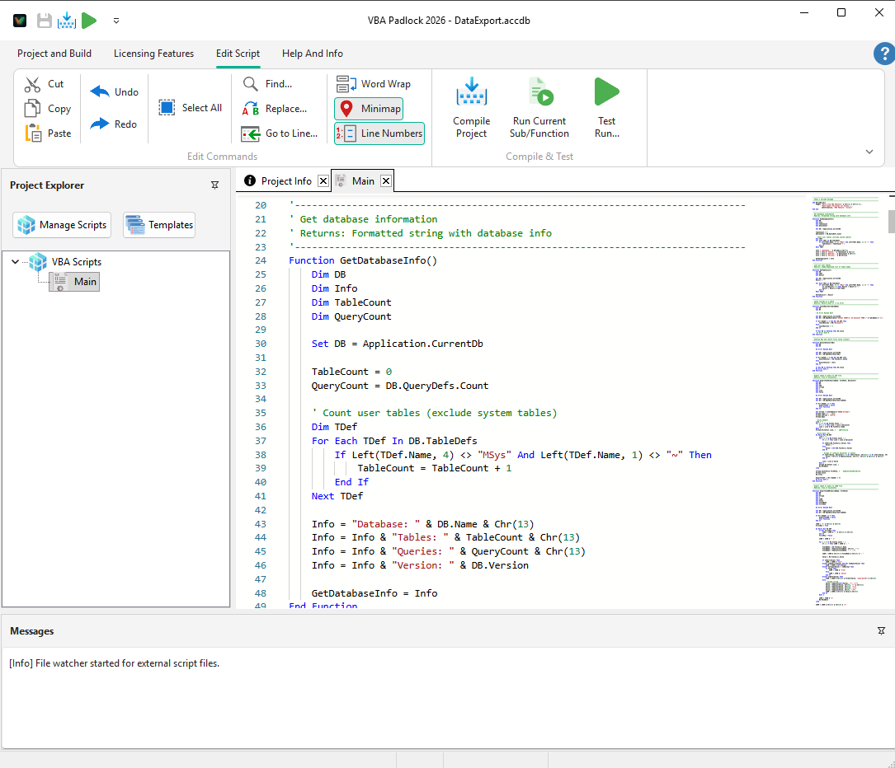Click the Run Current Sub/Function icon
The image size is (895, 768).
pyautogui.click(x=539, y=92)
